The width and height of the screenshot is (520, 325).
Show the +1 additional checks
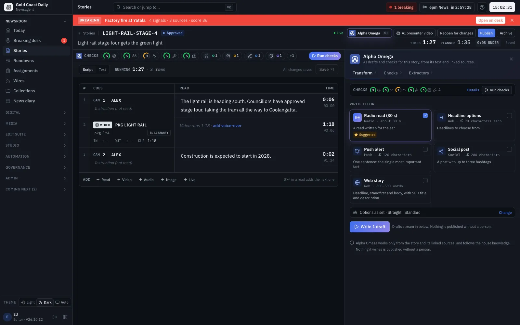(292, 56)
